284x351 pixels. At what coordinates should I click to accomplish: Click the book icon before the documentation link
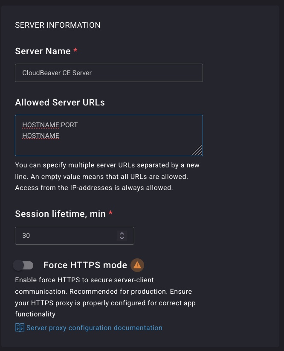pyautogui.click(x=20, y=328)
